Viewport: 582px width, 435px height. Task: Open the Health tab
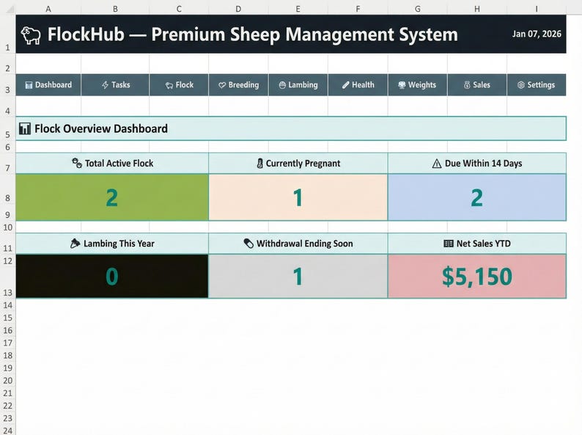[x=358, y=85]
